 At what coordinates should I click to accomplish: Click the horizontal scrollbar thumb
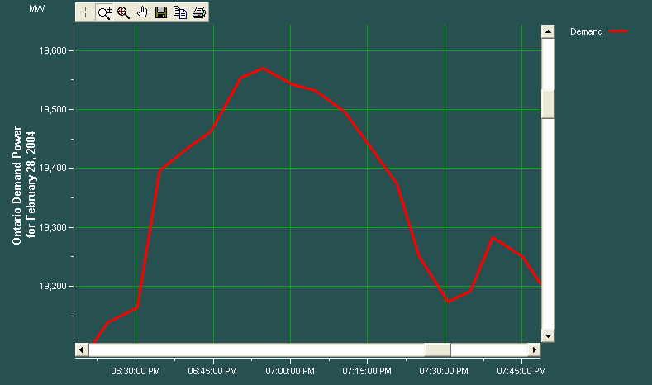(x=437, y=349)
